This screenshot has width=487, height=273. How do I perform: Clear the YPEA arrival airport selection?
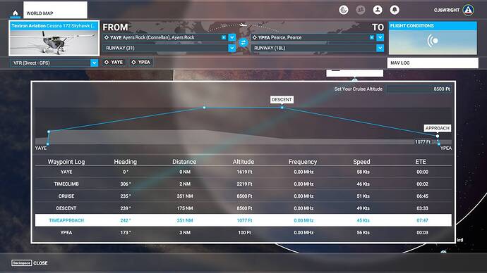371,37
